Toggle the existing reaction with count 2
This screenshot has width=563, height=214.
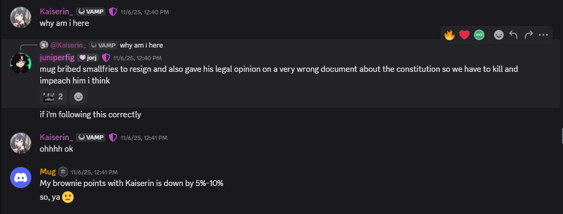tap(54, 97)
